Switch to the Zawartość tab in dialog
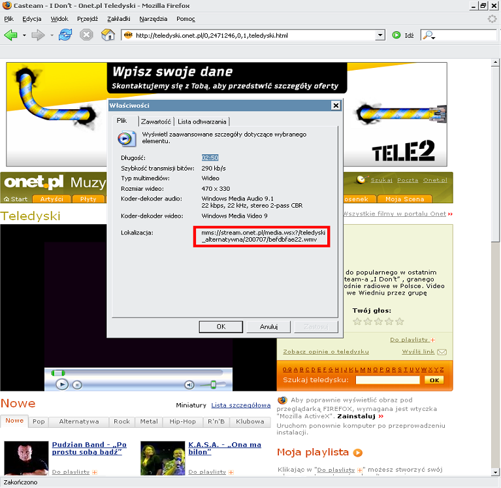The image size is (501, 488). (x=156, y=122)
